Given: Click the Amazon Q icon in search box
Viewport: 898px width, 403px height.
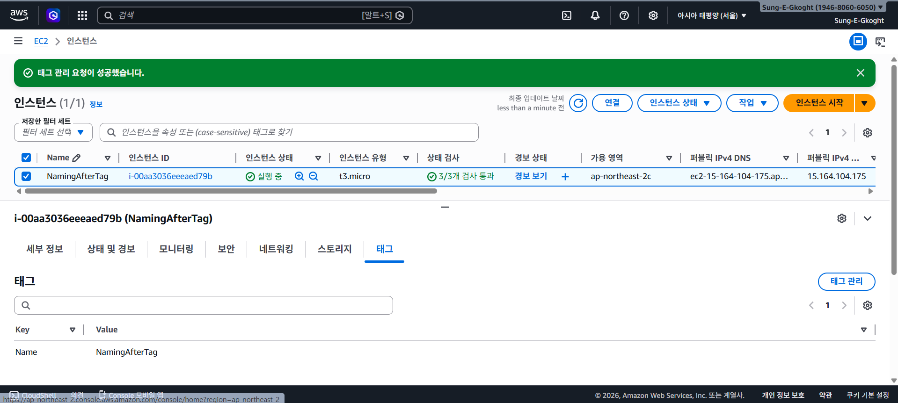Looking at the screenshot, I should 400,15.
